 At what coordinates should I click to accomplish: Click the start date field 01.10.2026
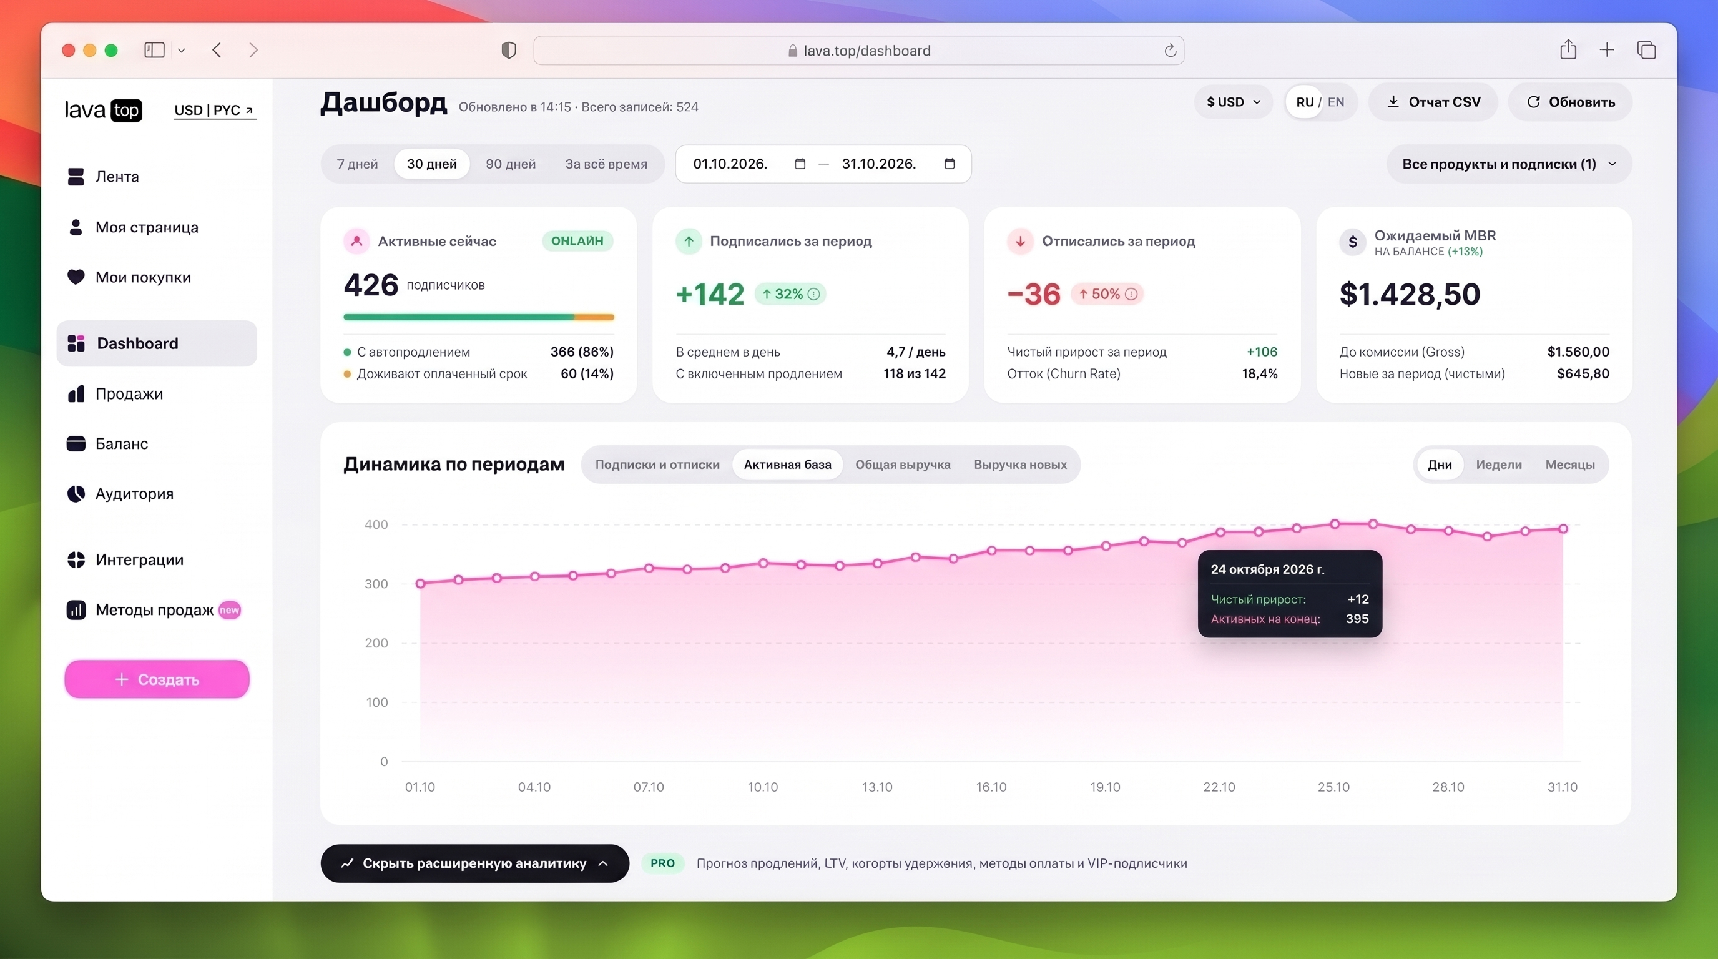click(730, 164)
